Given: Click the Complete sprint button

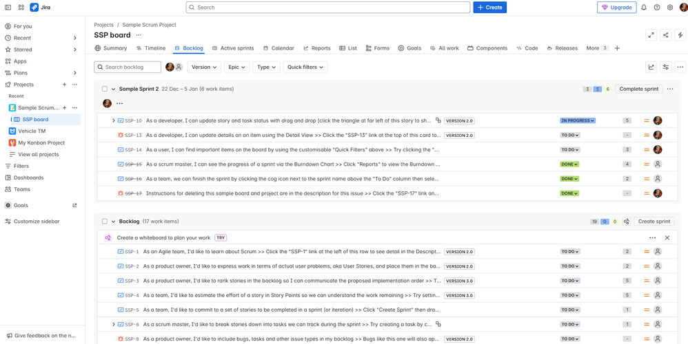Looking at the screenshot, I should [638, 89].
